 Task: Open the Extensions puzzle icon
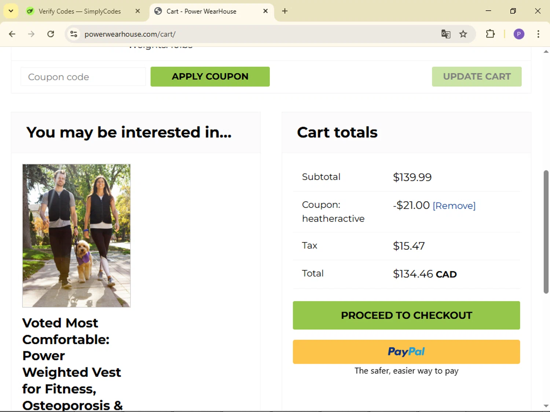(490, 34)
